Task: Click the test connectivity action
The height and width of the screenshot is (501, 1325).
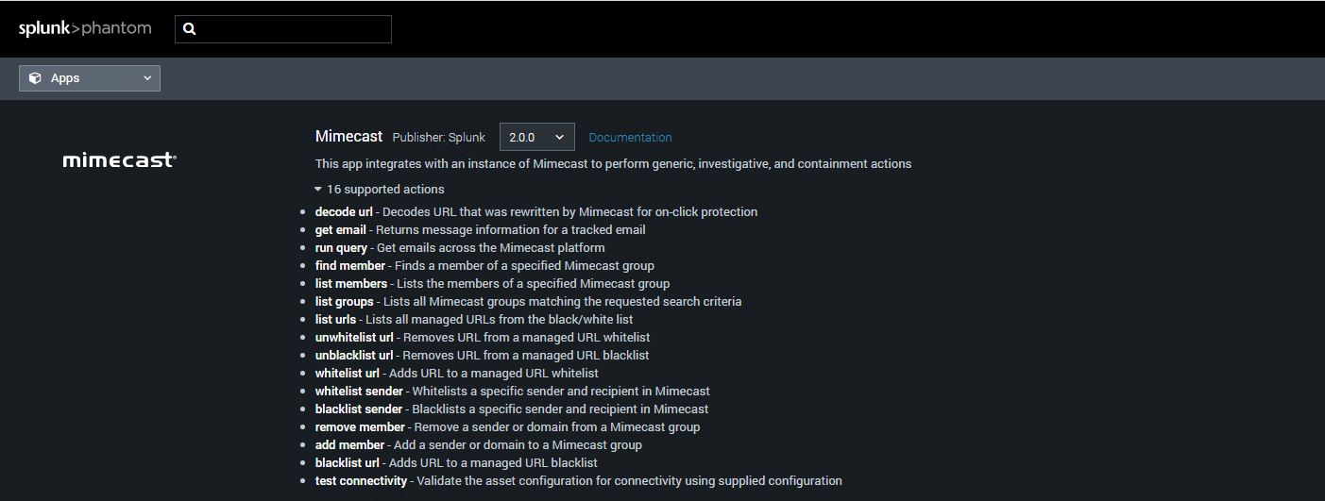Action: (361, 481)
